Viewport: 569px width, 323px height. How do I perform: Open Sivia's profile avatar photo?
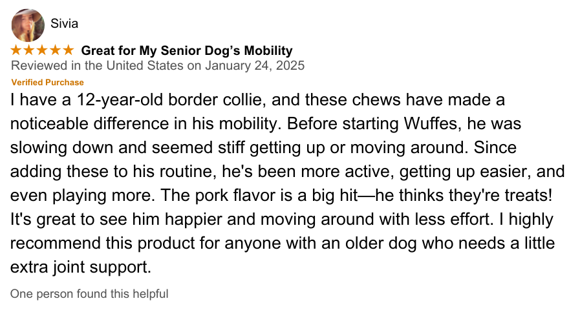[x=28, y=25]
